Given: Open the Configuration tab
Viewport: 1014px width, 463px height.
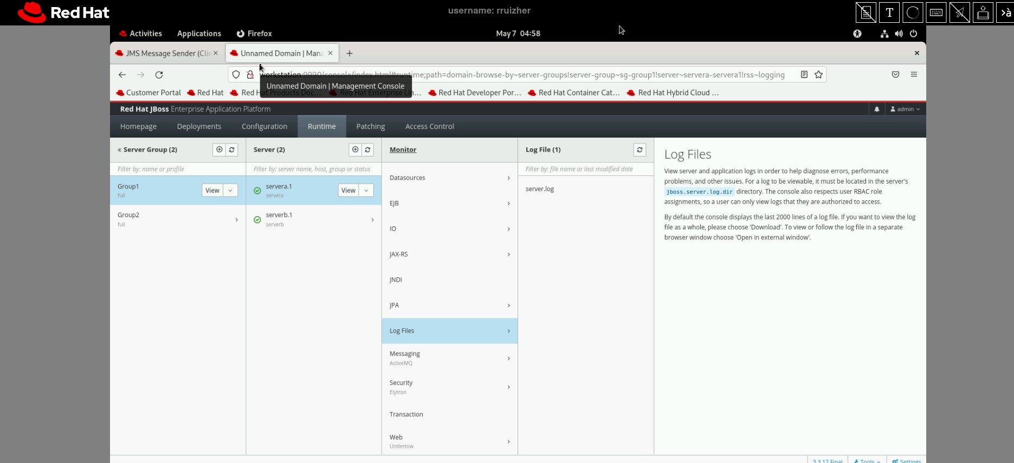Looking at the screenshot, I should point(264,126).
